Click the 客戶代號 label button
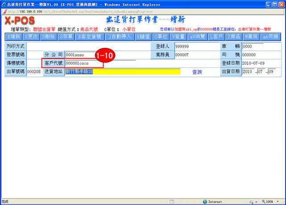Screen dimensions: 286x205 (x=53, y=63)
